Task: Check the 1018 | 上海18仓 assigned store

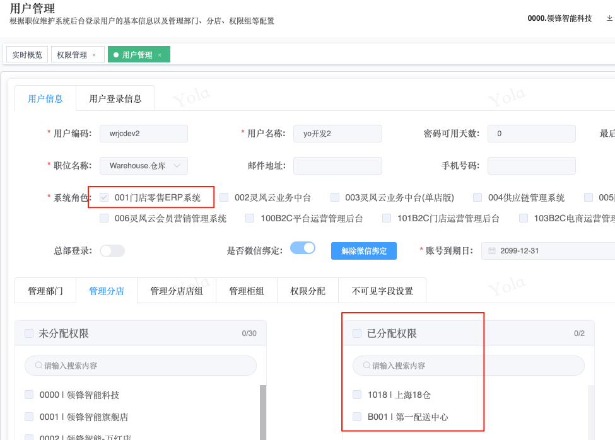Action: 357,395
